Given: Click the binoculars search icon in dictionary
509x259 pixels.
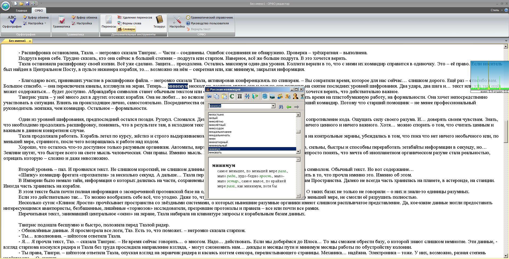Looking at the screenshot, I should [281, 107].
